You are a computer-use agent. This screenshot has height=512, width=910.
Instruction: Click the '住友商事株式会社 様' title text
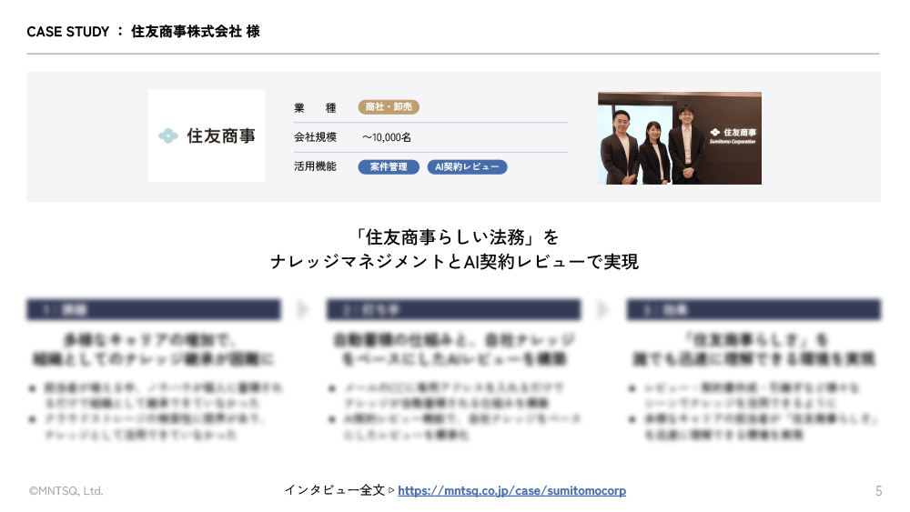(196, 32)
